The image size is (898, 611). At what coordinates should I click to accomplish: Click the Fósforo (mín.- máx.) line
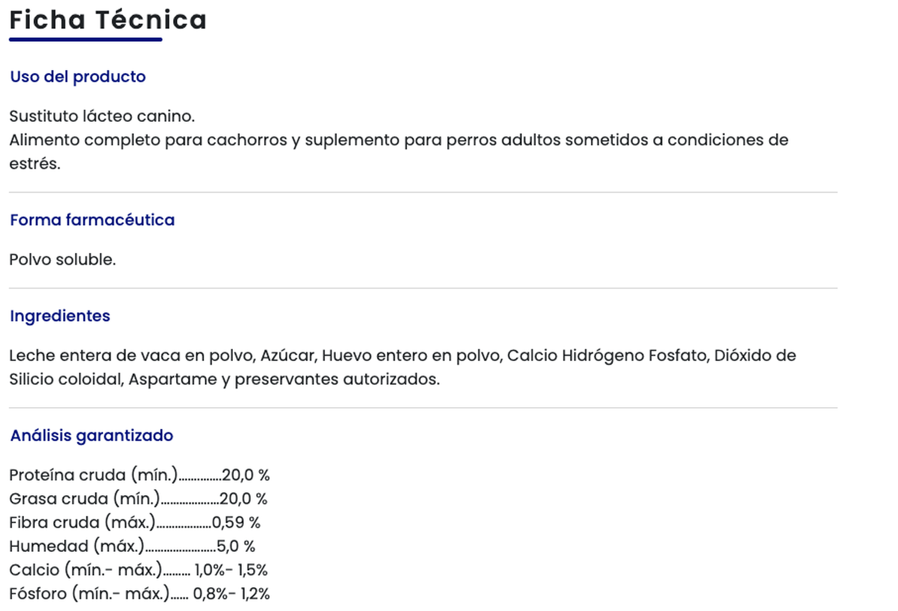tap(139, 594)
